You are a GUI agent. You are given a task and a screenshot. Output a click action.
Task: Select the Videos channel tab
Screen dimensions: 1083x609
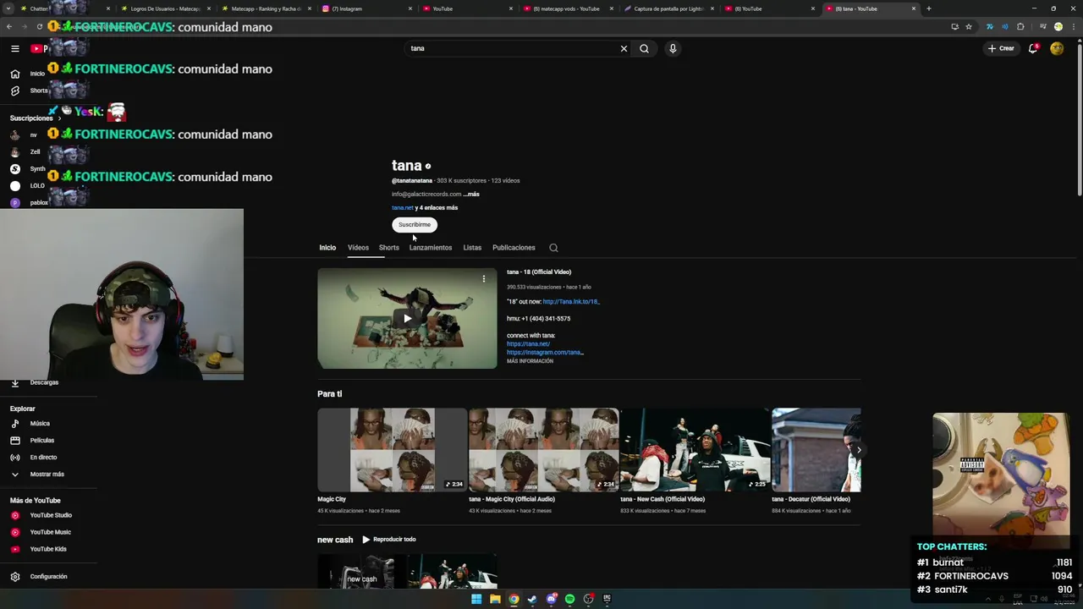(358, 248)
